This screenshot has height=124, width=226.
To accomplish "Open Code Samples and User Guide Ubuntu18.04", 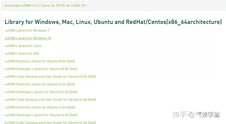I will [x=50, y=76].
